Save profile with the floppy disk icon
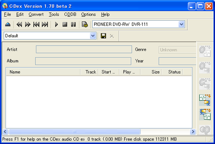The image size is (215, 144). pyautogui.click(x=103, y=36)
